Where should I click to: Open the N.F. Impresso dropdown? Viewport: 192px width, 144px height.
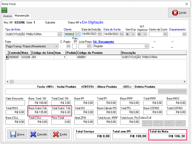click(x=144, y=34)
